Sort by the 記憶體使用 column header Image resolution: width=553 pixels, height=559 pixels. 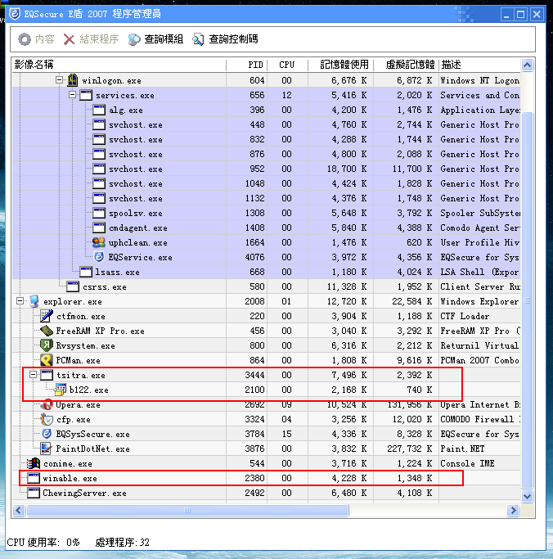click(344, 65)
